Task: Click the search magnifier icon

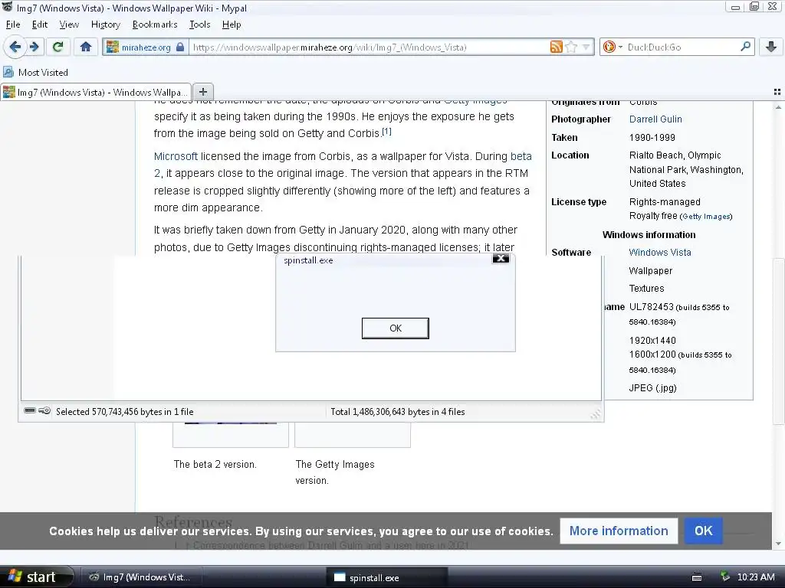Action: click(745, 47)
